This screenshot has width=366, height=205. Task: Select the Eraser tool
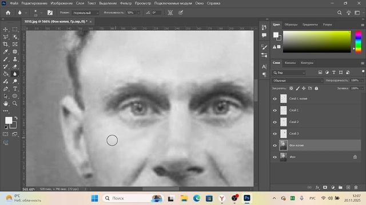(x=15, y=67)
